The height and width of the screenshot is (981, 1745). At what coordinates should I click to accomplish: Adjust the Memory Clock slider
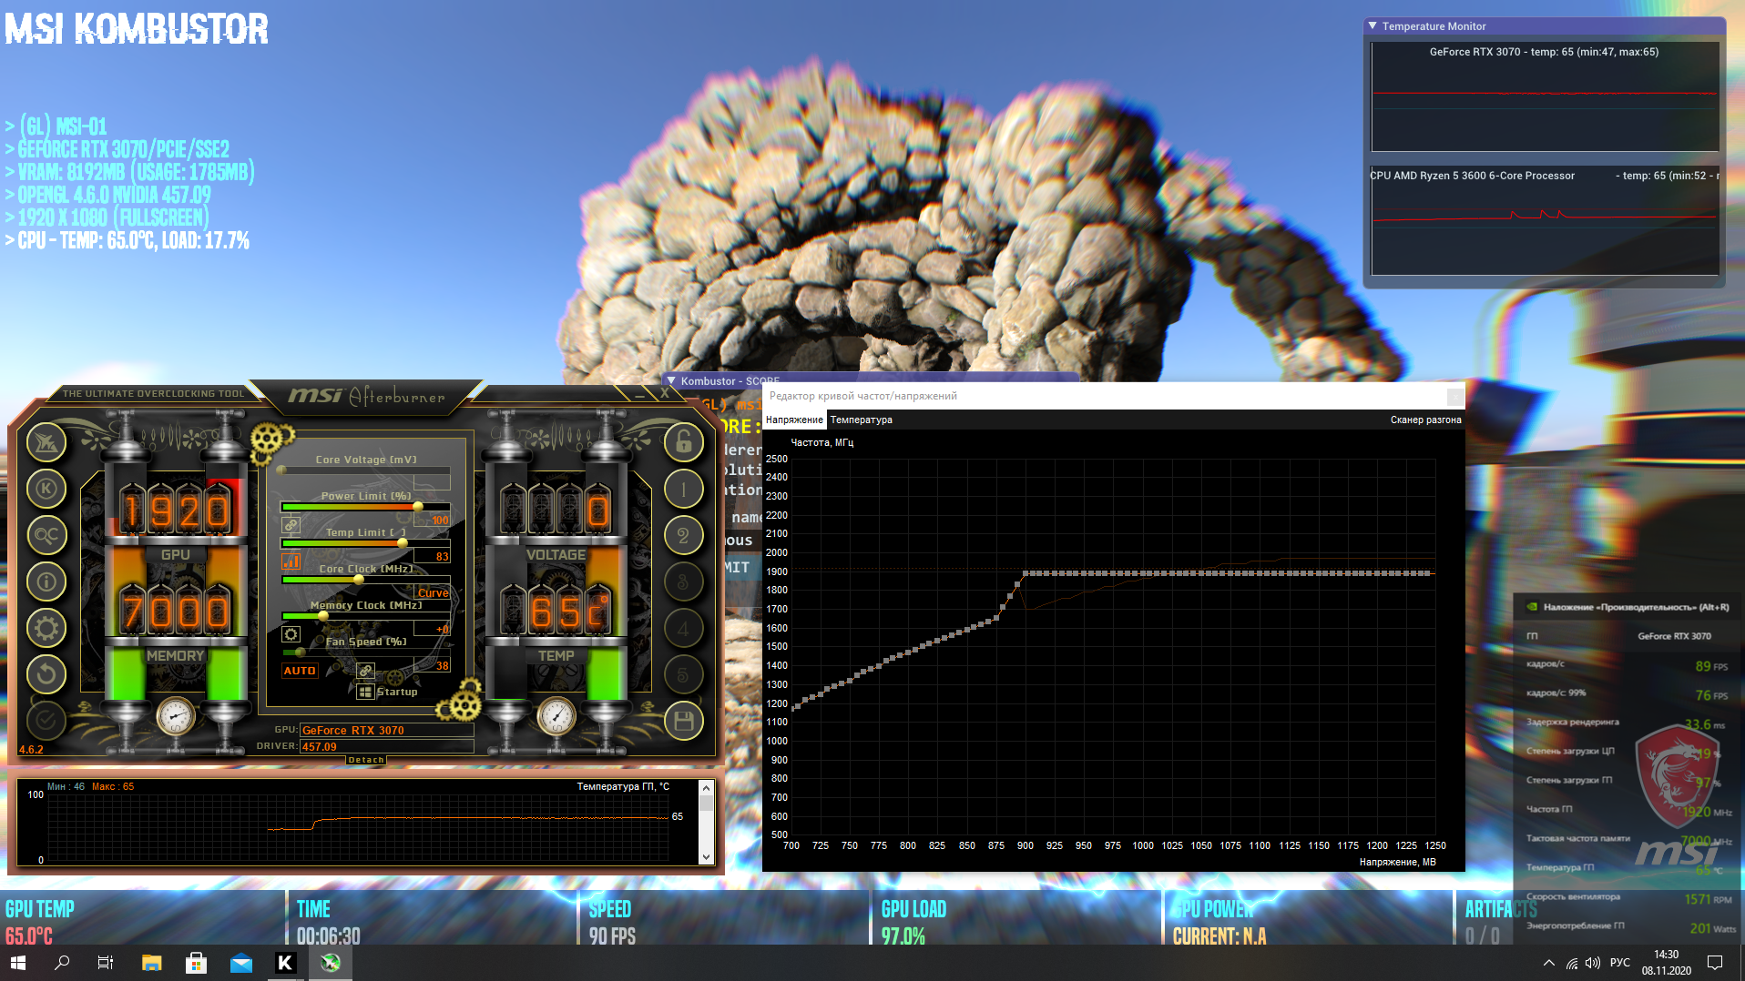365,616
